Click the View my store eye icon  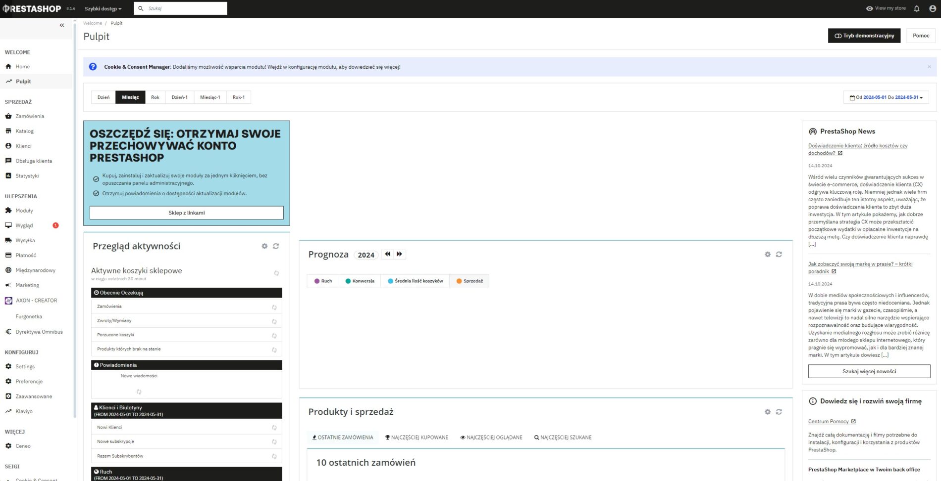[x=869, y=8]
